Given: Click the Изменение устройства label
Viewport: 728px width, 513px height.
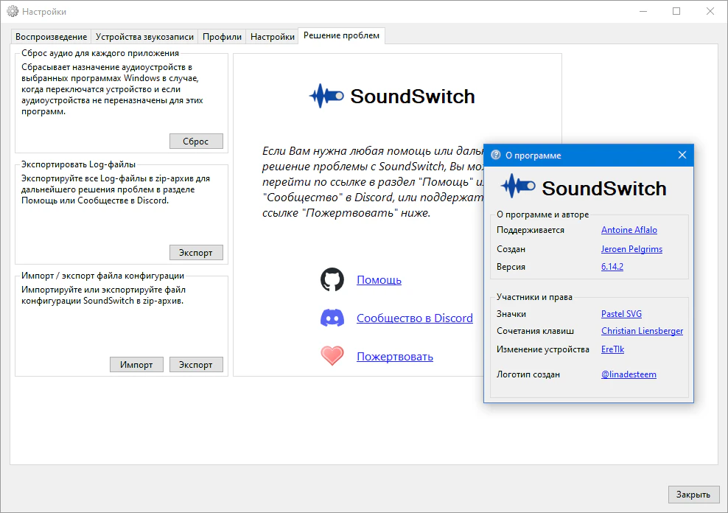Looking at the screenshot, I should (x=543, y=349).
